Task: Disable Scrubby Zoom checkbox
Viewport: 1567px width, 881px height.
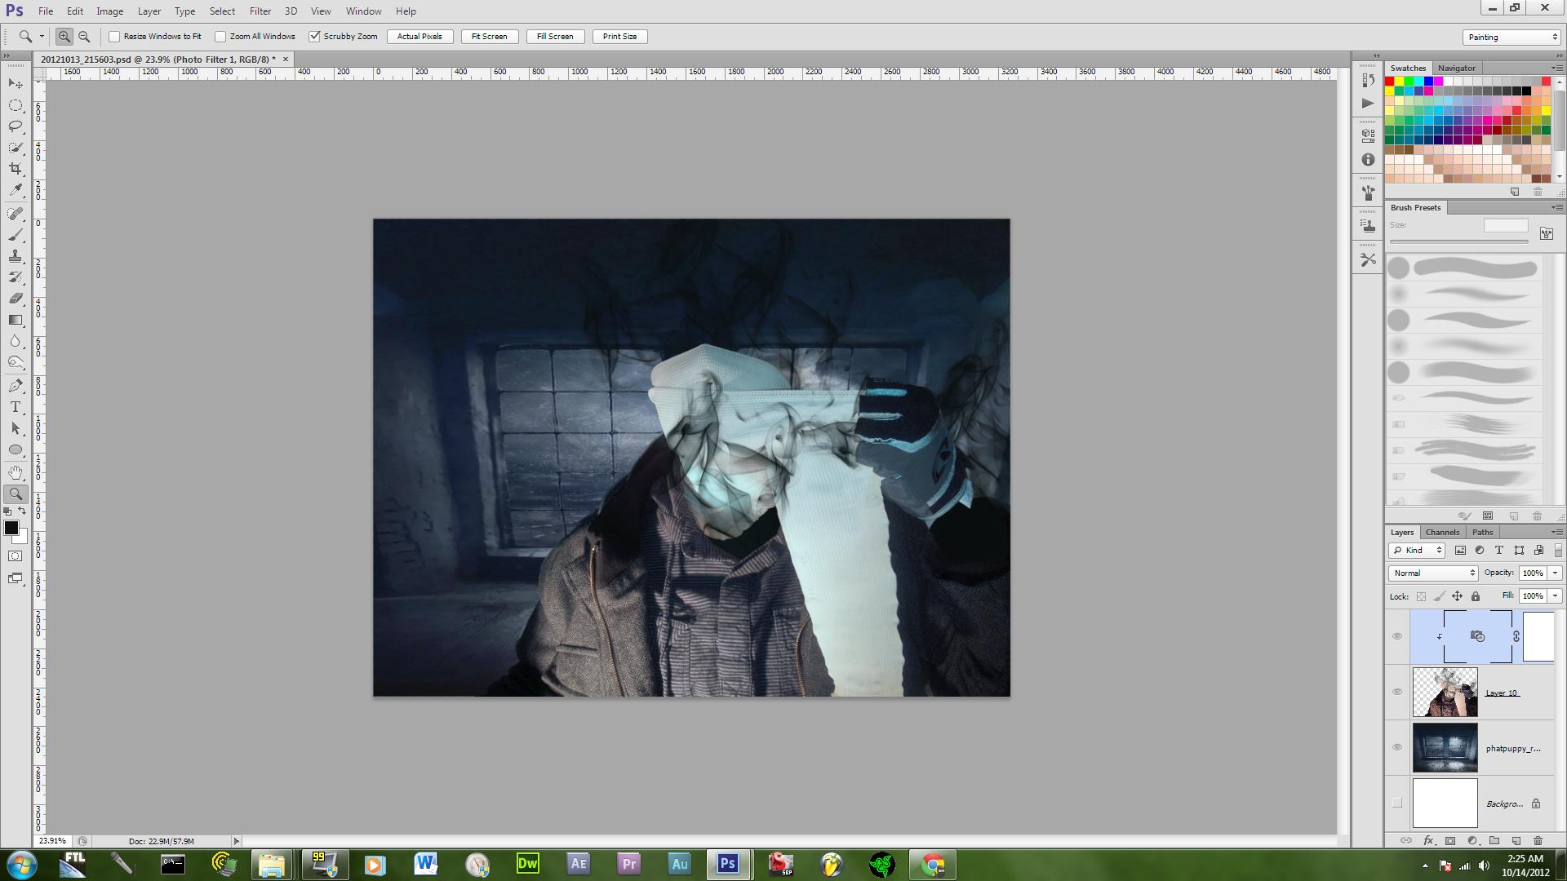Action: click(314, 37)
